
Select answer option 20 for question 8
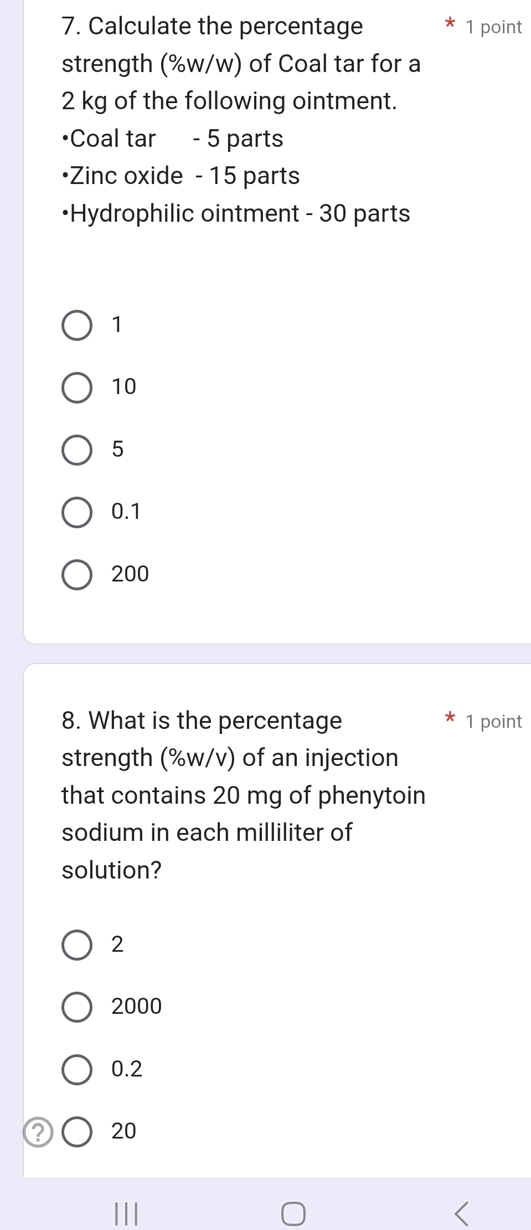[77, 1131]
